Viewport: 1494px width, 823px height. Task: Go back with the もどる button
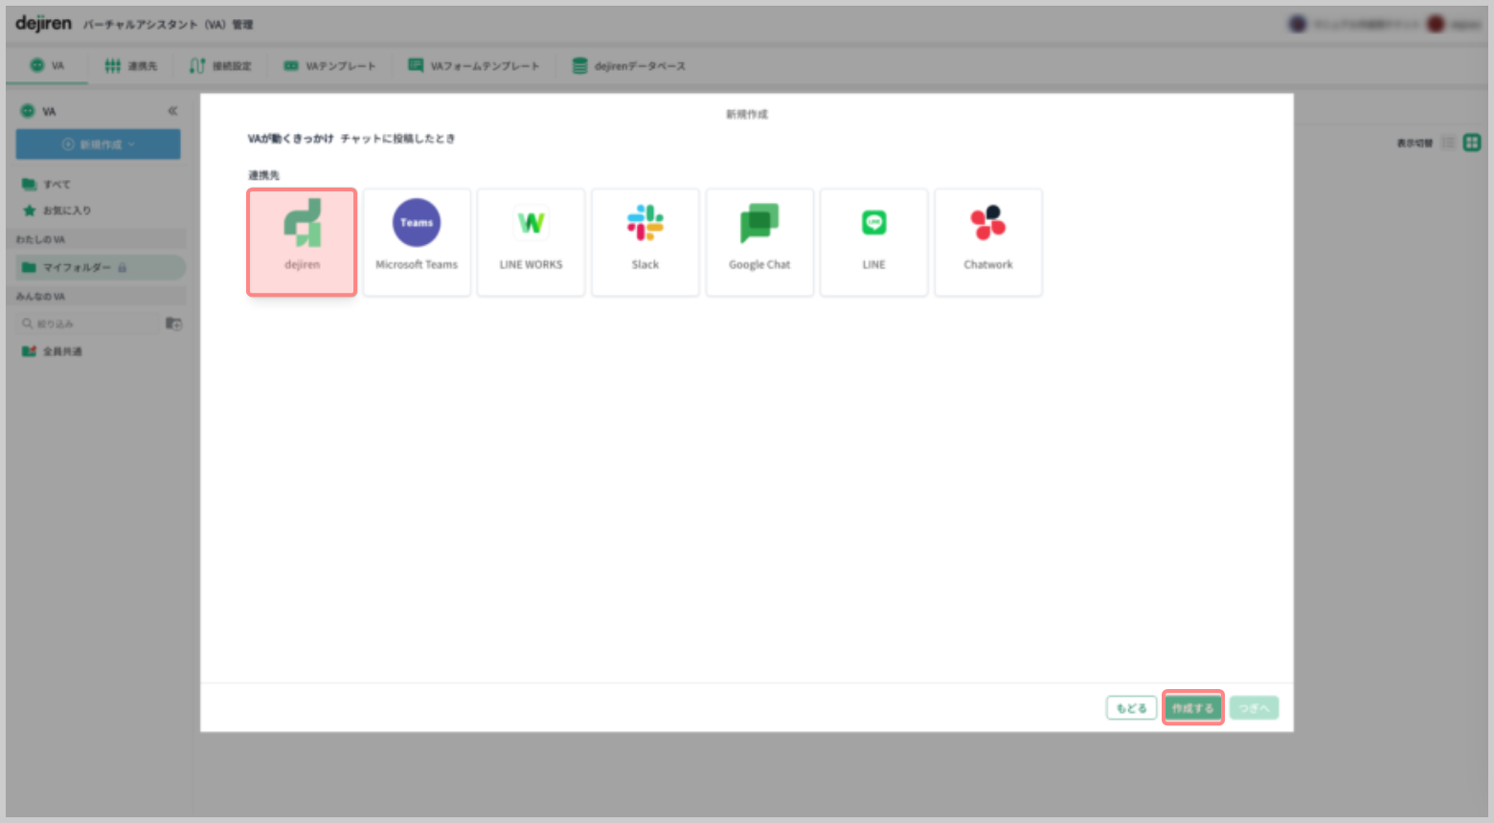click(1131, 708)
